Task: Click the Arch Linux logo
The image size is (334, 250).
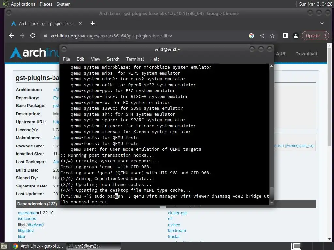Action: pyautogui.click(x=35, y=52)
